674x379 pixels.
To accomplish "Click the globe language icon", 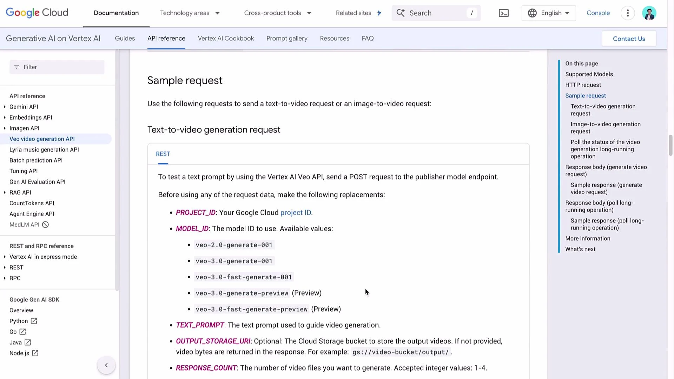I will click(532, 13).
